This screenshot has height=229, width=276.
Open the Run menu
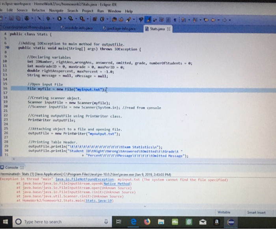(101, 11)
